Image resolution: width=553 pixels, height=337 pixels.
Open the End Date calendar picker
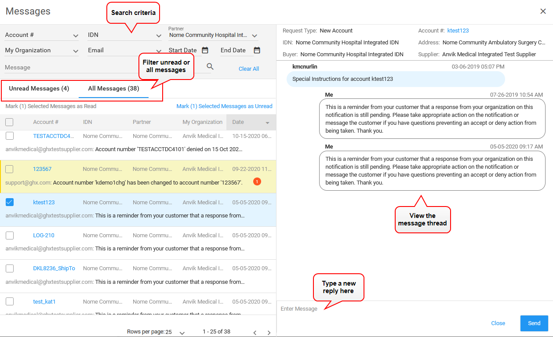(257, 50)
